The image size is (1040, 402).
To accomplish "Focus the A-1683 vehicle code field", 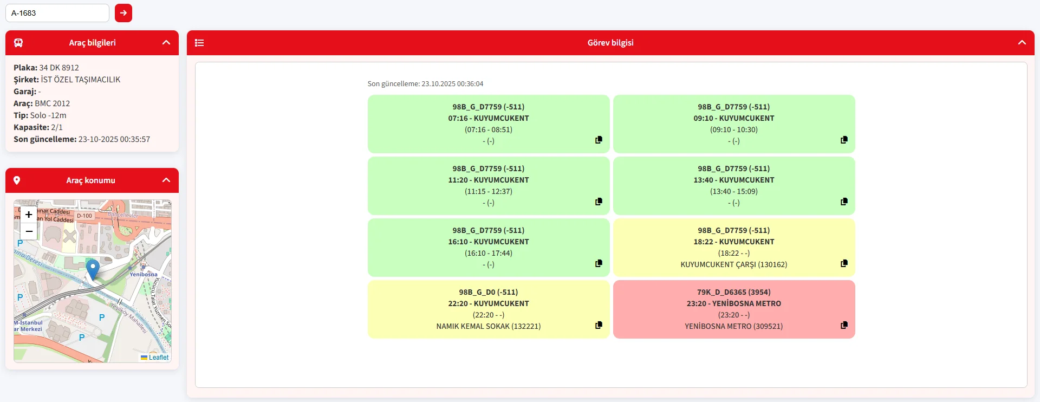I will 57,13.
